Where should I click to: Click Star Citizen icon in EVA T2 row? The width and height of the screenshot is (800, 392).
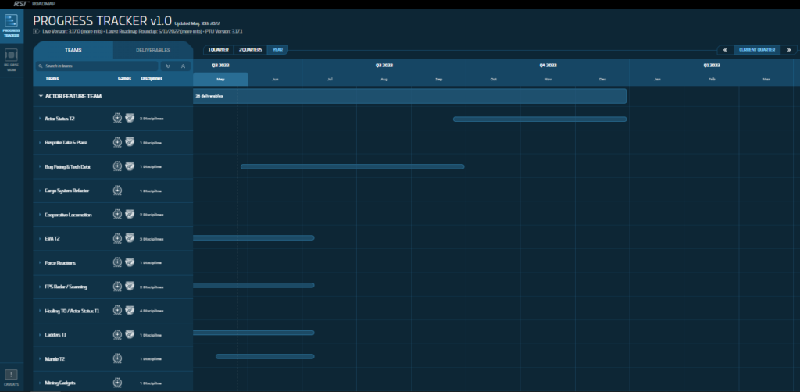pos(117,239)
